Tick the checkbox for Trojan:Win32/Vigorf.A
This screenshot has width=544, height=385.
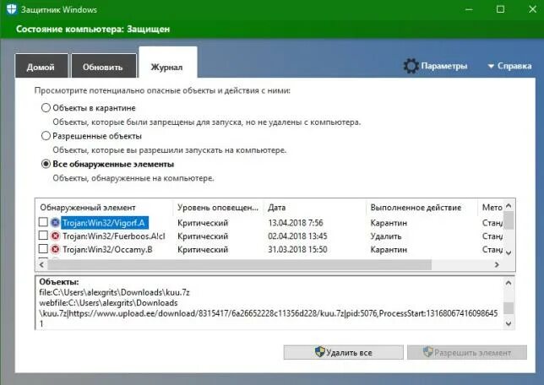(43, 222)
